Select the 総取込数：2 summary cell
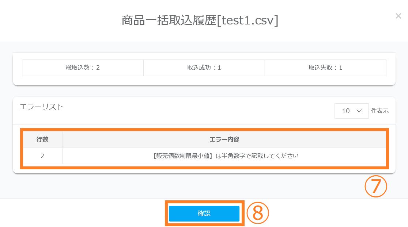Screen dimensions: 408x227 pos(83,68)
